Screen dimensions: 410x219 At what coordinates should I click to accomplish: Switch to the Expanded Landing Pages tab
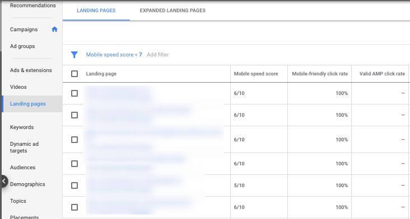(x=173, y=11)
